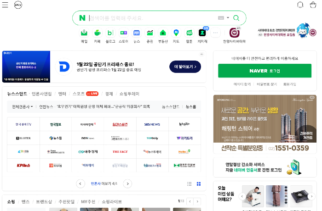Open the BLOTER press logo
322x211 pixels.
tap(23, 138)
